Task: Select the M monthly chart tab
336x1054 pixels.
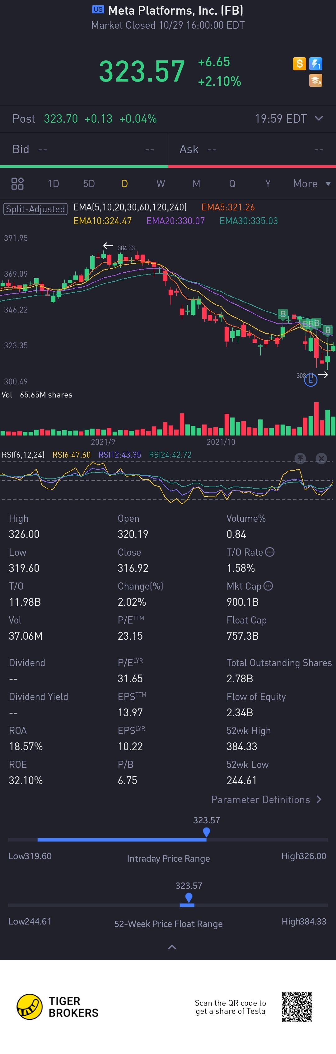Action: tap(196, 184)
